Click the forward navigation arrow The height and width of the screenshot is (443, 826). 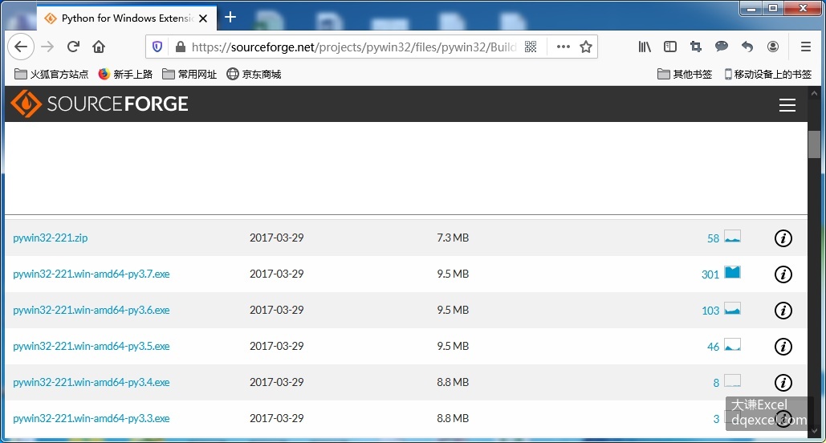[x=47, y=47]
